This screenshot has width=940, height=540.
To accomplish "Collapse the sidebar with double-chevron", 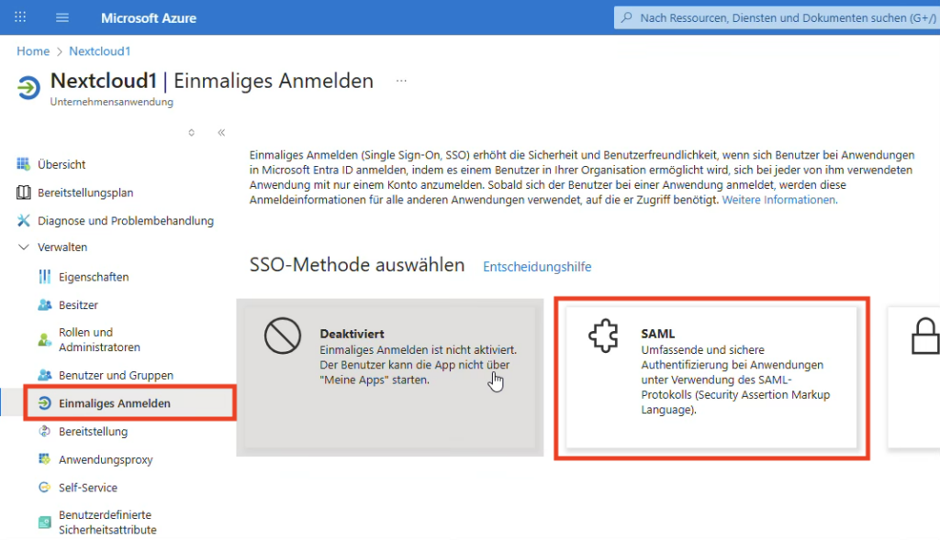I will [x=221, y=132].
